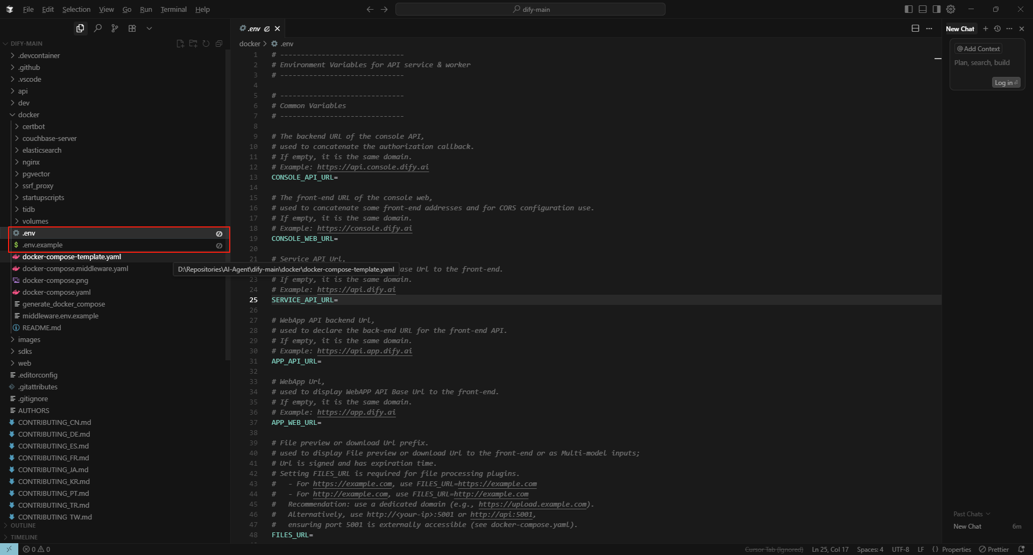Open the .gitignore file
1033x555 pixels.
point(33,399)
